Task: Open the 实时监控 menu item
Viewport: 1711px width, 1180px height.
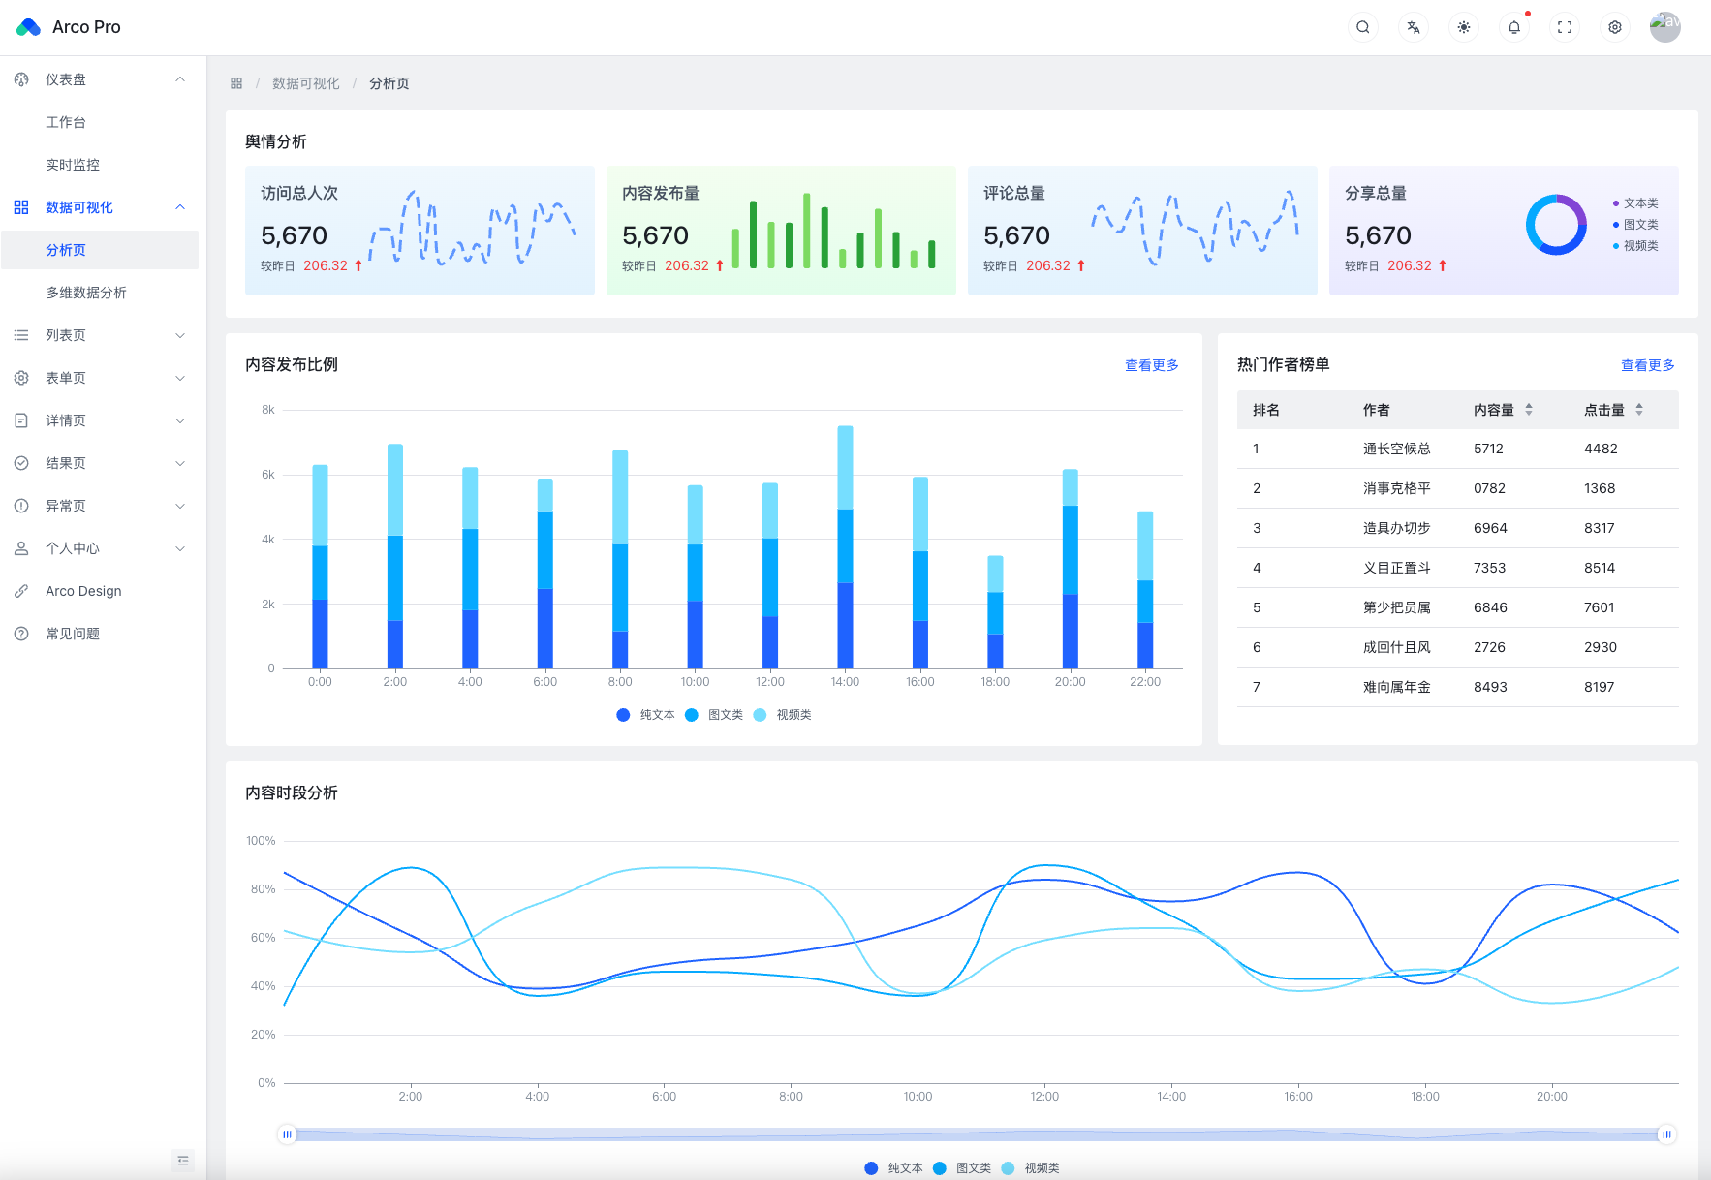Action: click(x=100, y=165)
